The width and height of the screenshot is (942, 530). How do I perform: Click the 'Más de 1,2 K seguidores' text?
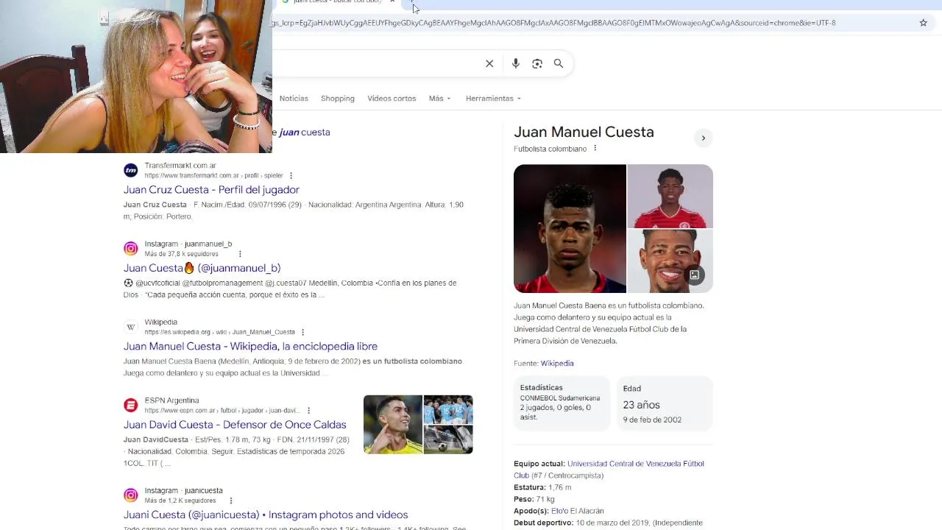pyautogui.click(x=180, y=501)
